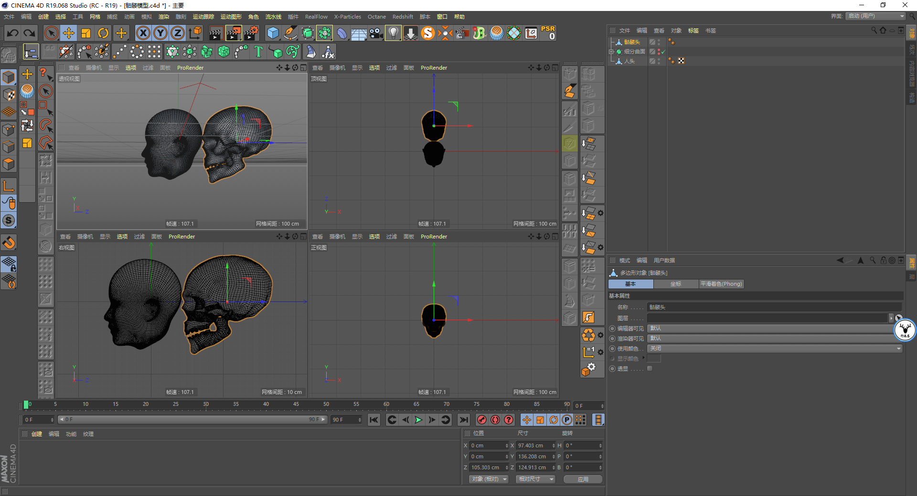Click the 名称 field containing 骷髅头
The image size is (917, 496).
coord(775,307)
